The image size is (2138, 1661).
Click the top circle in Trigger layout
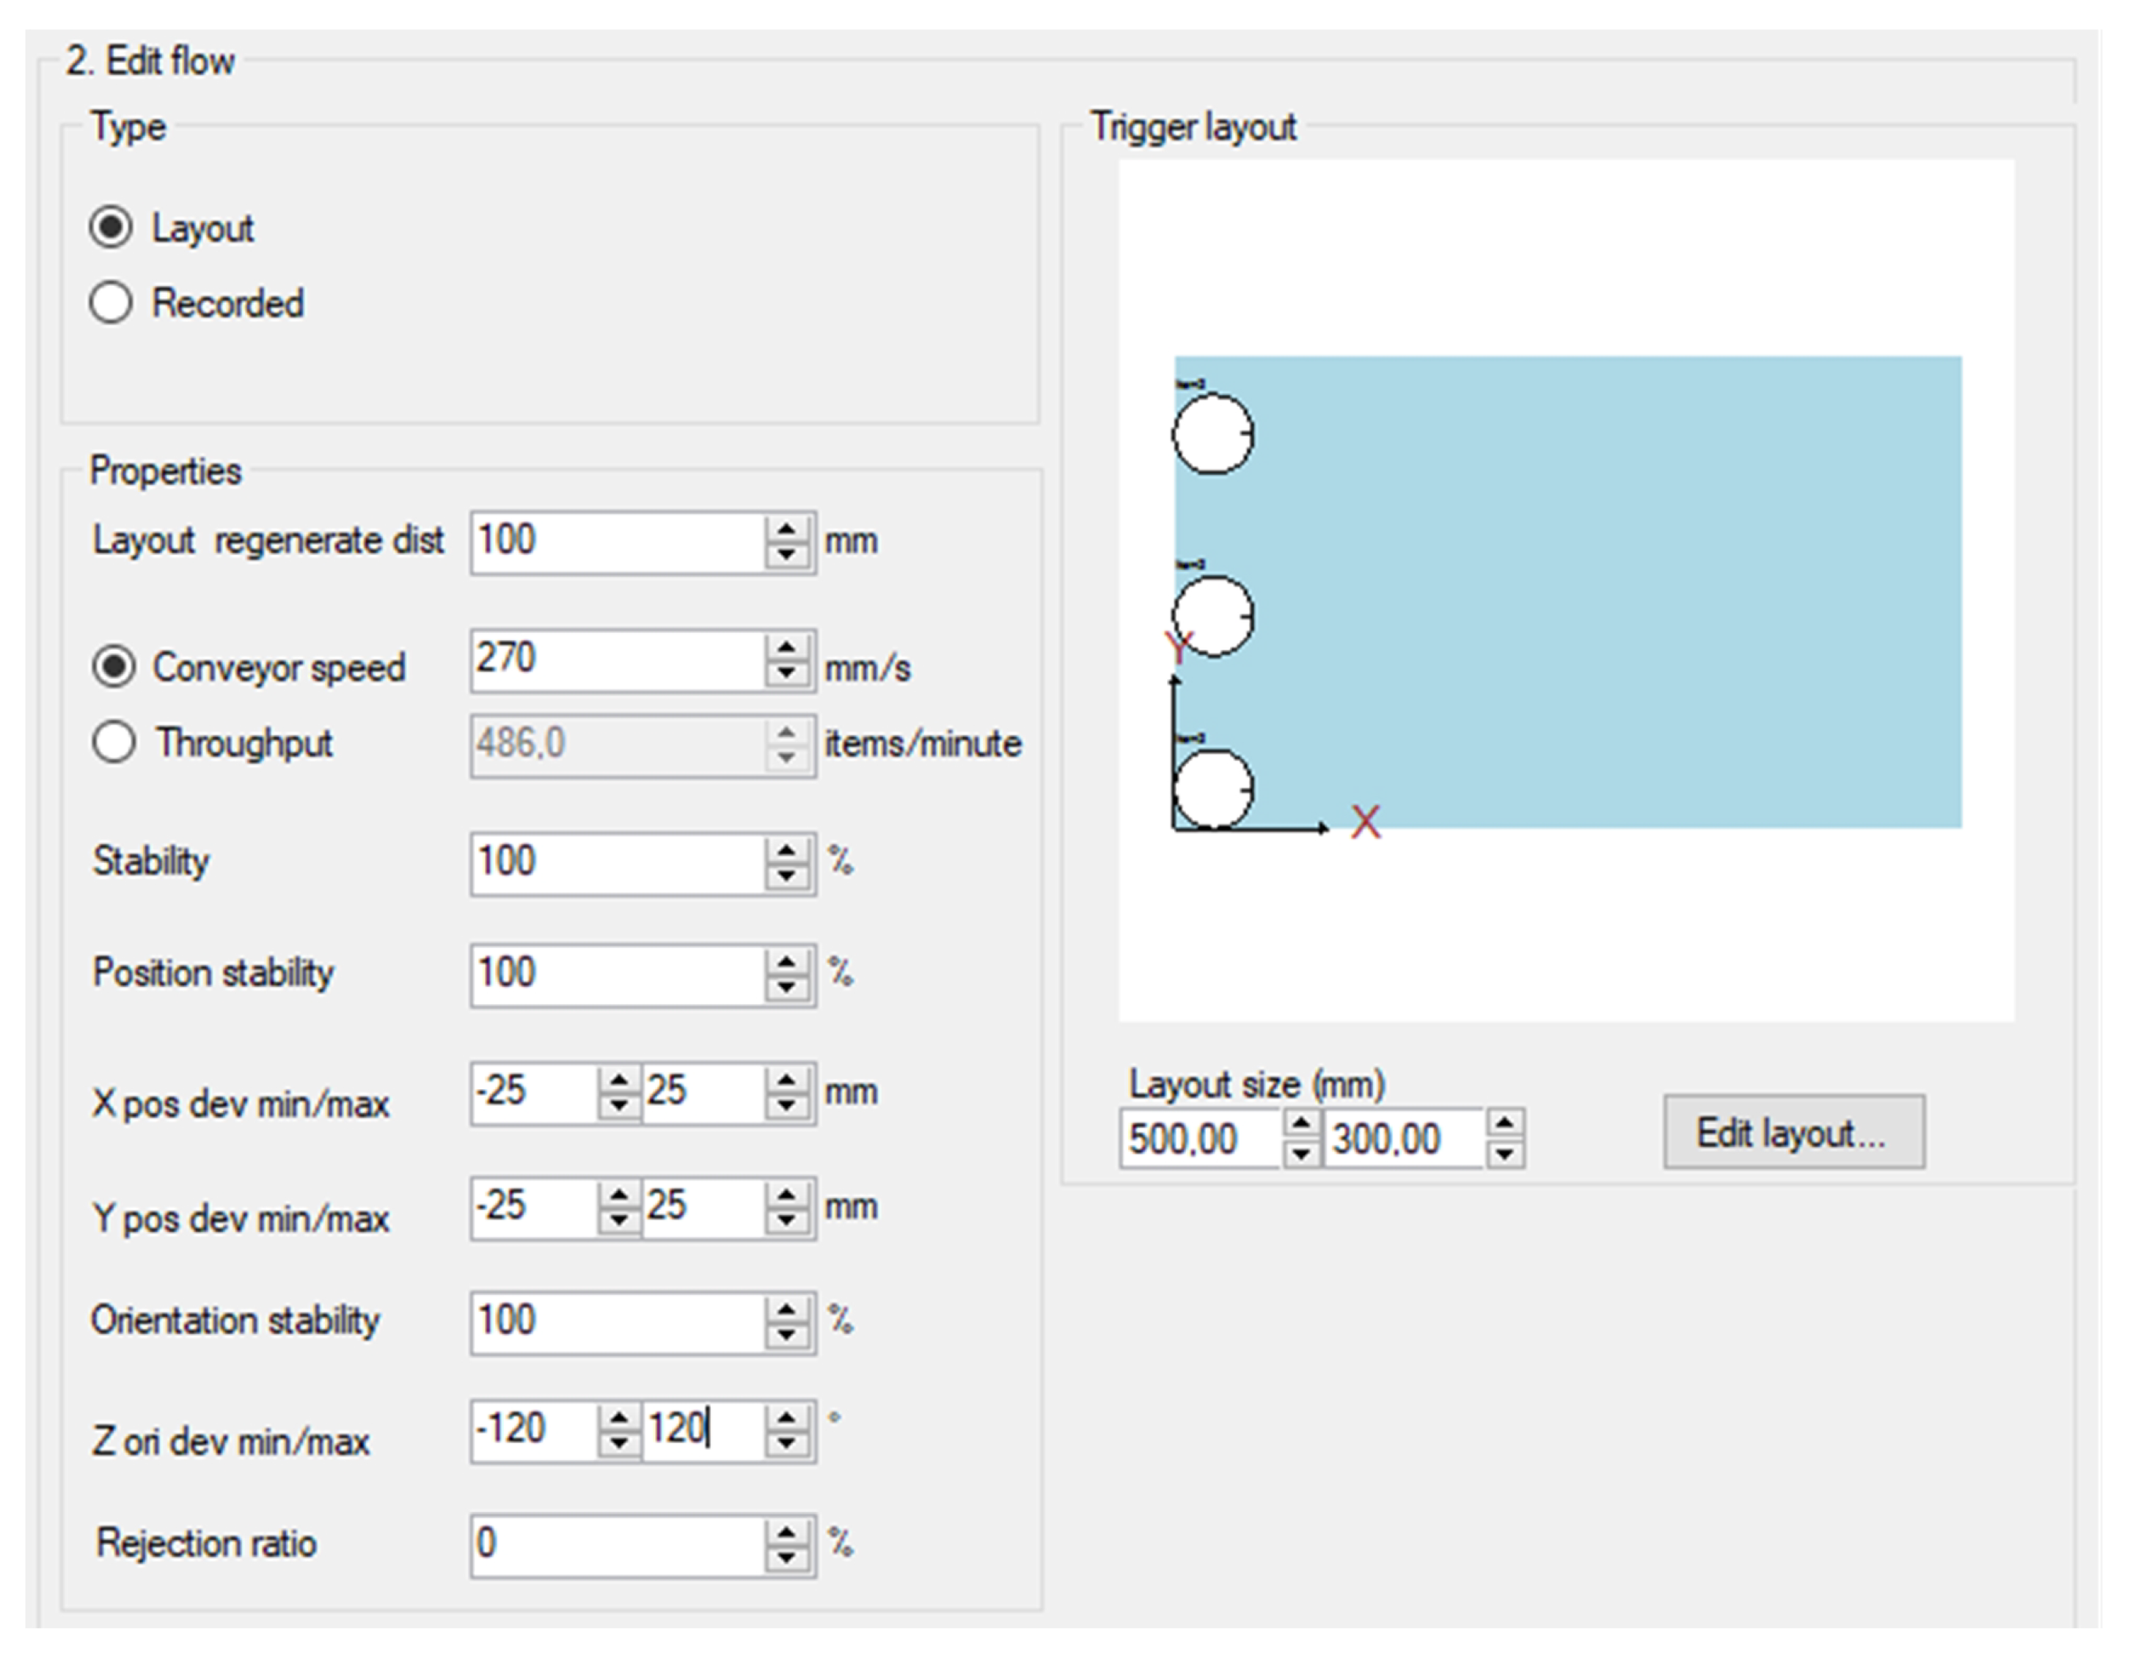(1213, 433)
